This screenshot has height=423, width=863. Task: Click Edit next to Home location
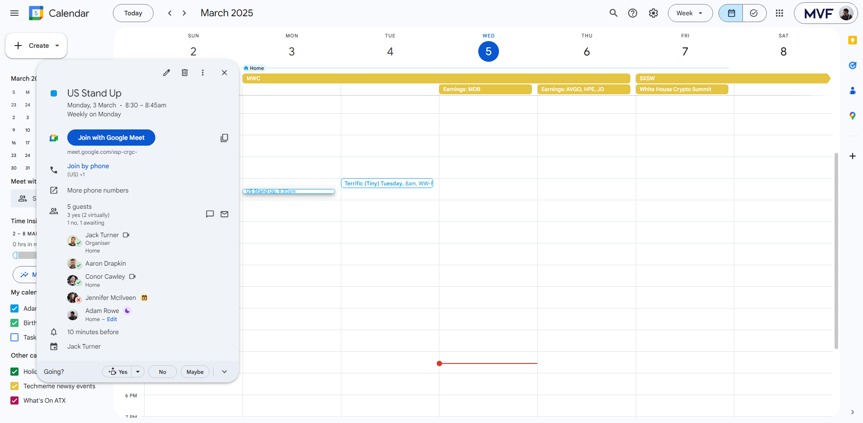click(x=112, y=319)
